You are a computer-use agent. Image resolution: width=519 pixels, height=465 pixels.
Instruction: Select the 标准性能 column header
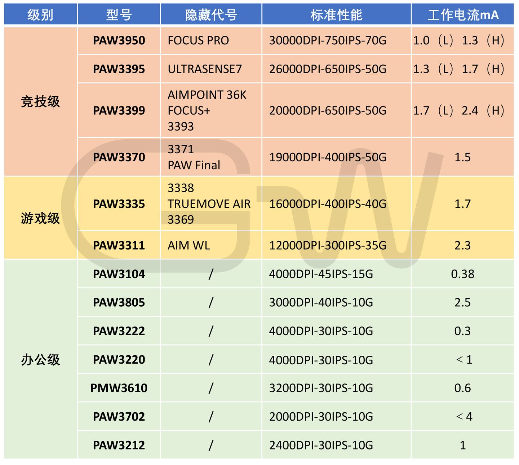336,15
